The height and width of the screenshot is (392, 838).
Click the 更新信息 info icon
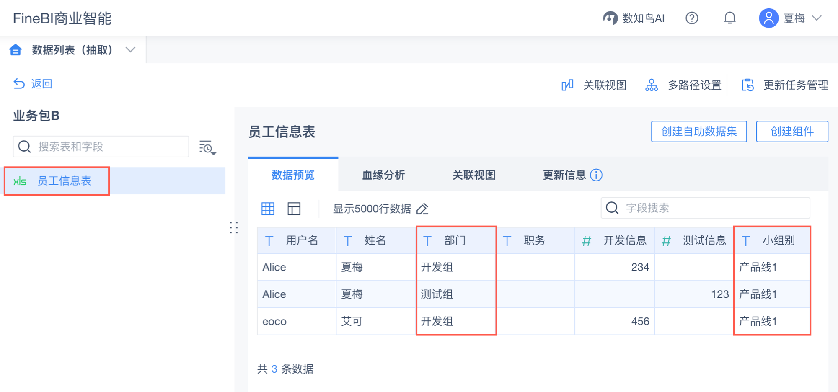(x=596, y=175)
